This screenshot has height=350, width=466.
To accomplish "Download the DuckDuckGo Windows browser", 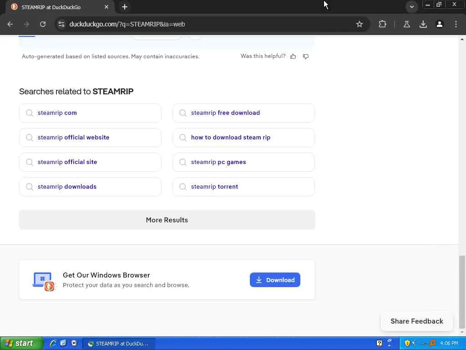I will 275,280.
